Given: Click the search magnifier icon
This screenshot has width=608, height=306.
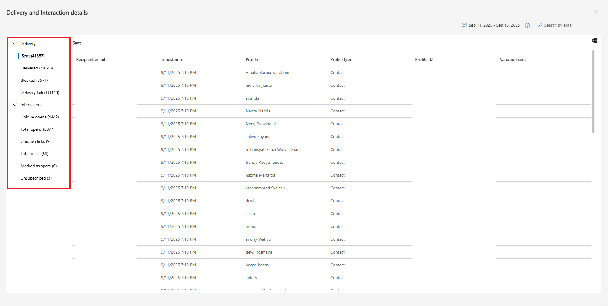Looking at the screenshot, I should point(540,25).
